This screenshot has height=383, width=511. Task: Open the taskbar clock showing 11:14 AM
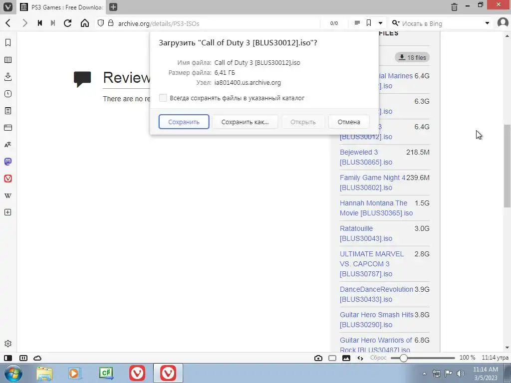pyautogui.click(x=486, y=374)
